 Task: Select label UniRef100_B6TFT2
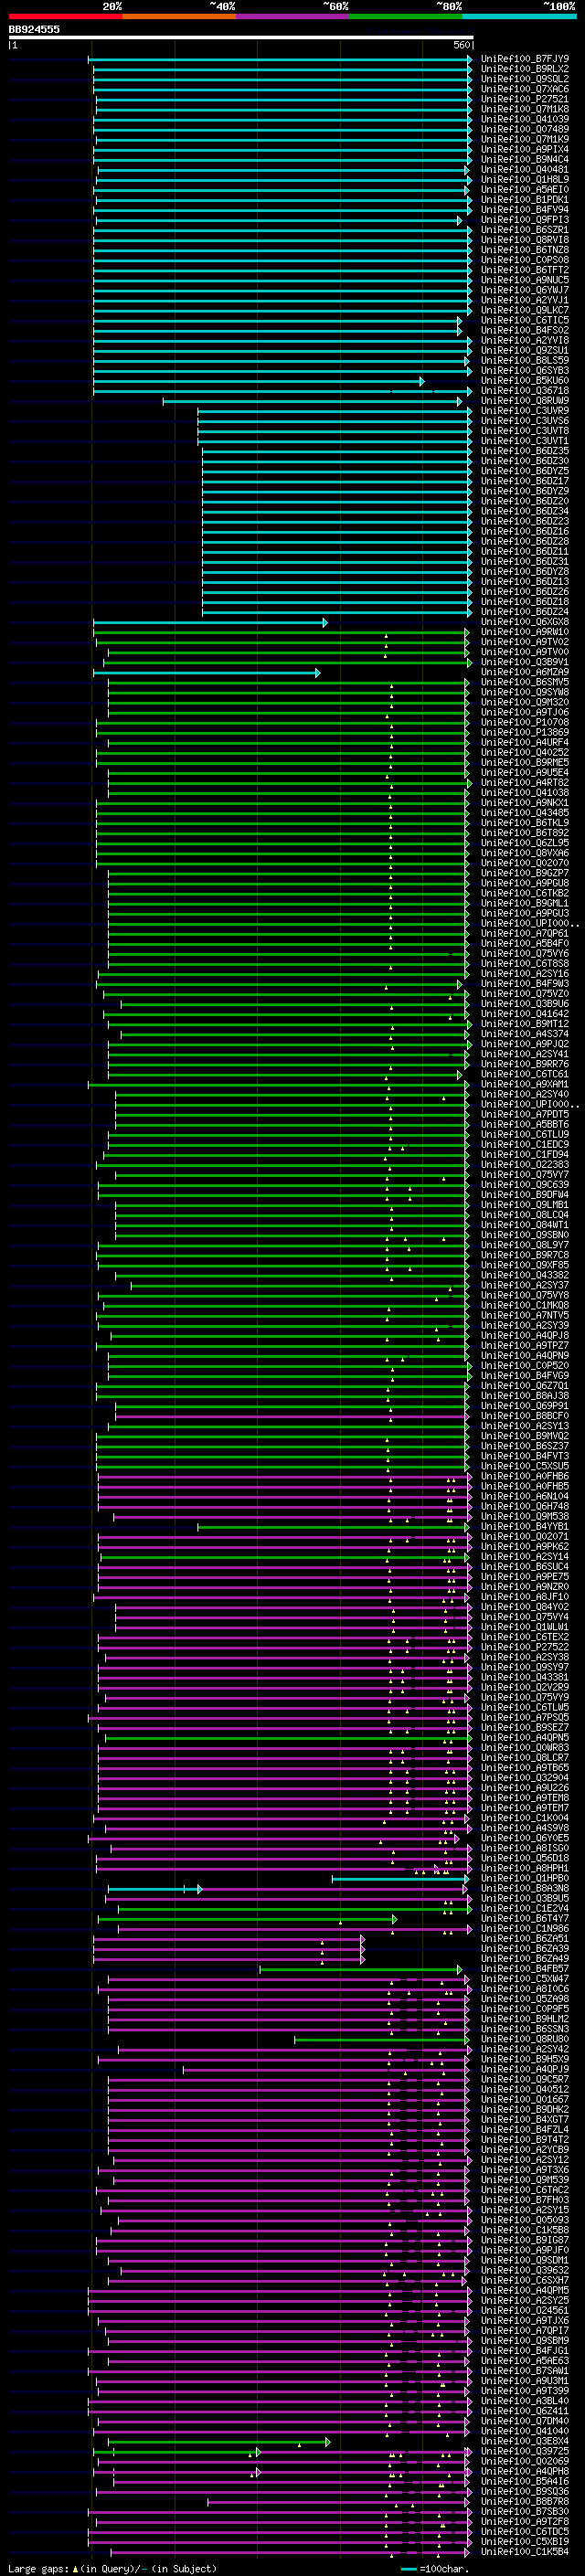[x=525, y=270]
